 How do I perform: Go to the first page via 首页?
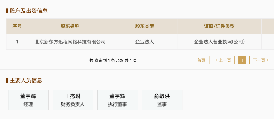click(201, 60)
